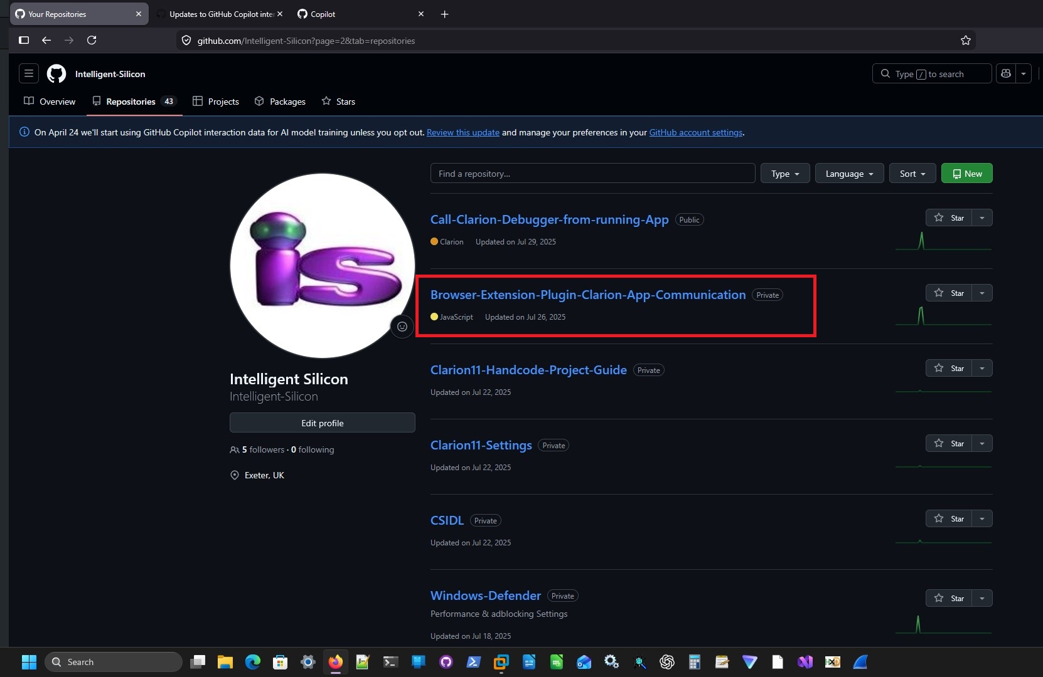The height and width of the screenshot is (677, 1043).
Task: Bookmark this page with the star icon
Action: coord(965,41)
